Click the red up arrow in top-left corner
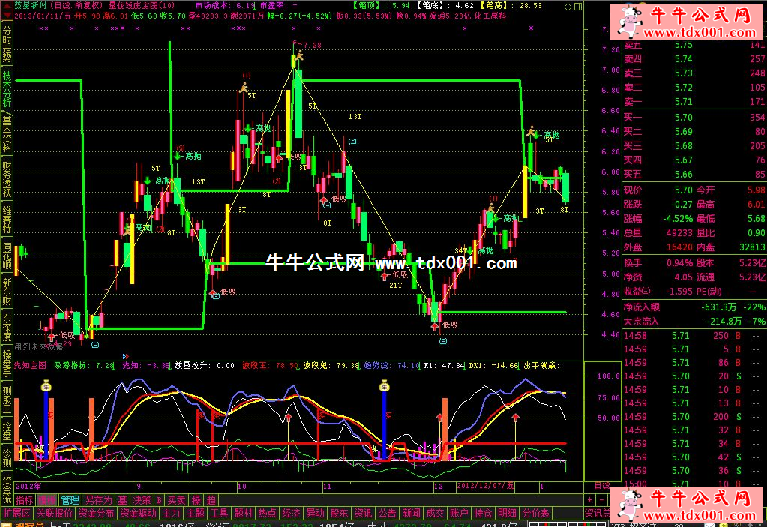Viewport: 767px width, 527px height. 7,6
